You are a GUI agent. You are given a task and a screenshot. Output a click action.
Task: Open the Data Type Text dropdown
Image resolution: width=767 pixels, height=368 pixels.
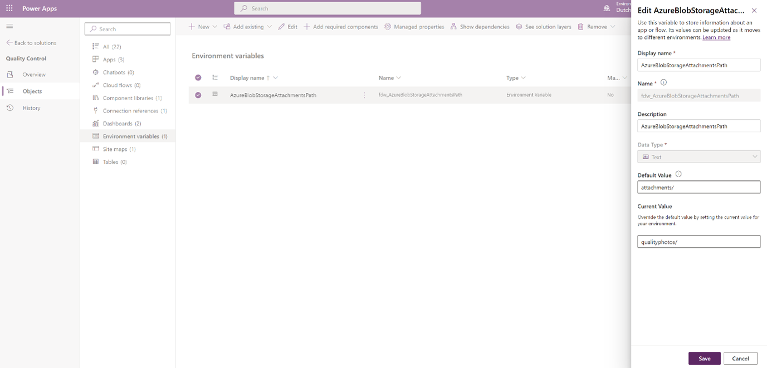(x=698, y=157)
